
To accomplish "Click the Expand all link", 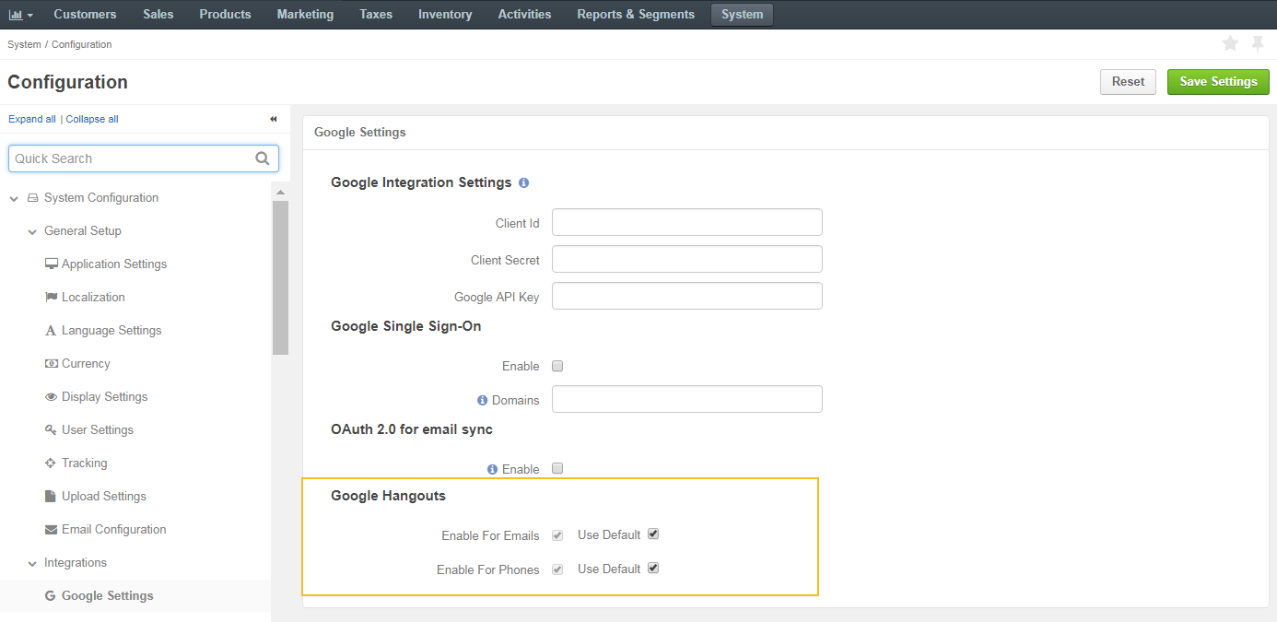I will [32, 119].
